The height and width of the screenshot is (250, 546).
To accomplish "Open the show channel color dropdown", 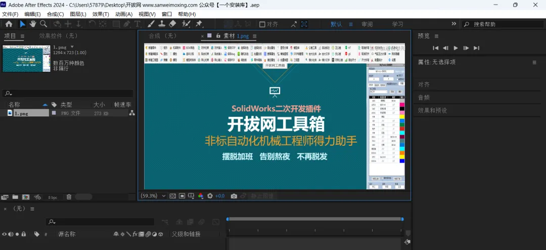I will pos(201,196).
